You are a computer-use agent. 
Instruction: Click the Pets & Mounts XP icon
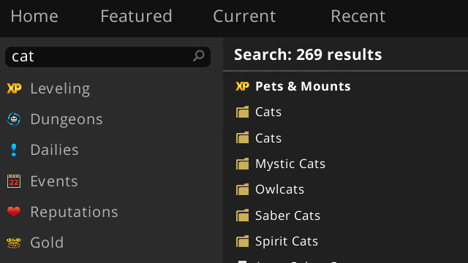(242, 86)
